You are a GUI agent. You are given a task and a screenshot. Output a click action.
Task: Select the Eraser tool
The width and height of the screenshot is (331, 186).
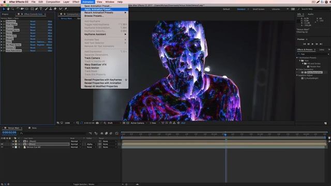pyautogui.click(x=55, y=9)
